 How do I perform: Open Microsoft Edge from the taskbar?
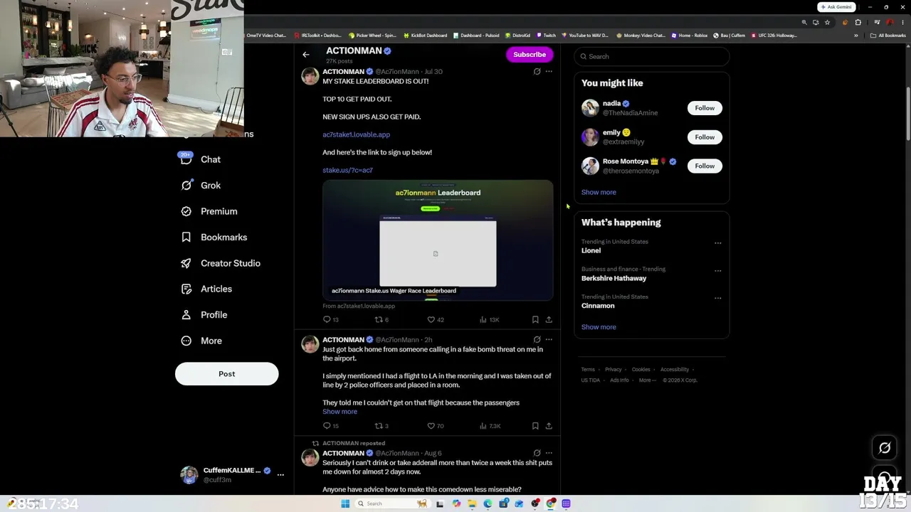click(488, 503)
